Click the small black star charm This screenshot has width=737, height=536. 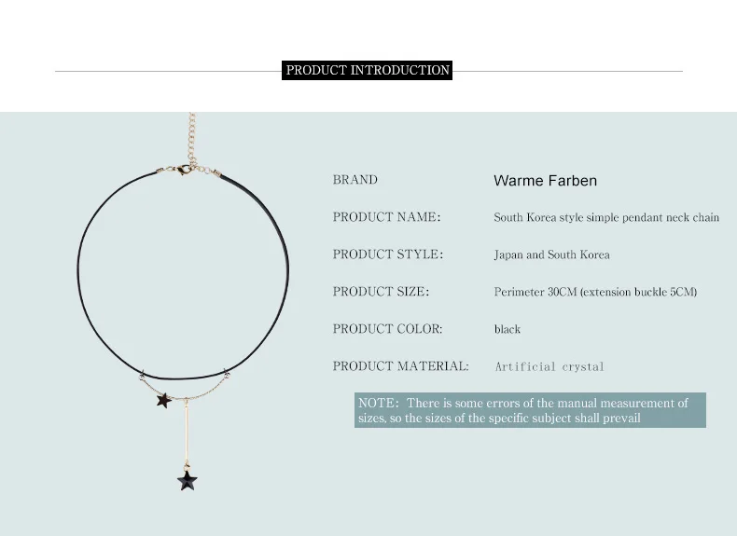pyautogui.click(x=163, y=400)
